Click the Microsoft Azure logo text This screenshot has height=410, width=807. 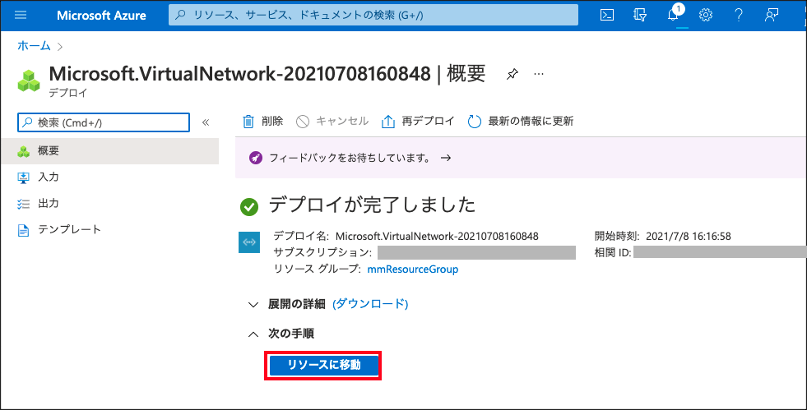tap(101, 15)
